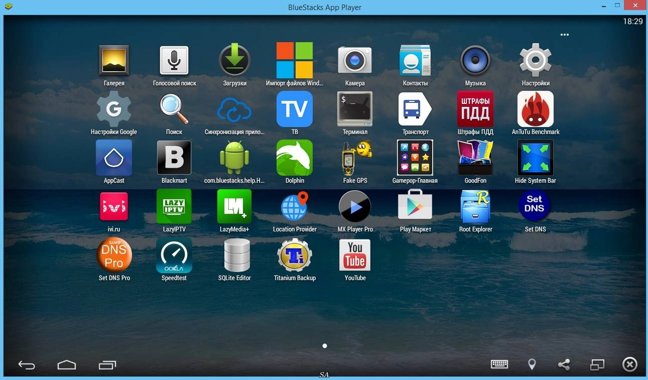Viewport: 648px width, 380px height.
Task: Open Настройки settings gear app
Action: pos(536,60)
